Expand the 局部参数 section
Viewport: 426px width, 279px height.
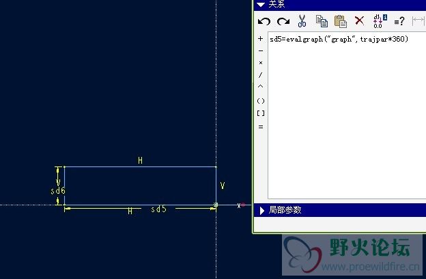(262, 211)
